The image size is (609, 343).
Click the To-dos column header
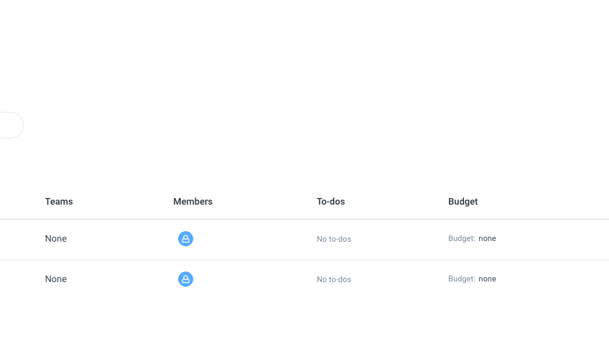[330, 201]
